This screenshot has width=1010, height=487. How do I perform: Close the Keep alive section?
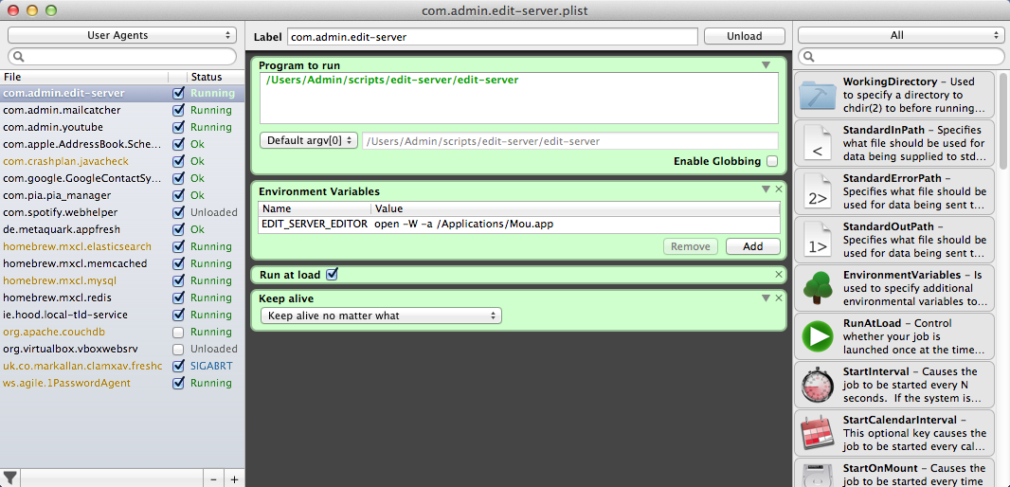click(778, 298)
